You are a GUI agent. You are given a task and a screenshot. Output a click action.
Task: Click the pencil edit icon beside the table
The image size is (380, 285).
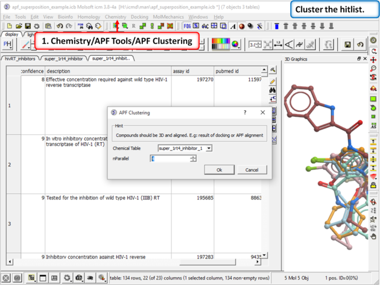pyautogui.click(x=273, y=81)
